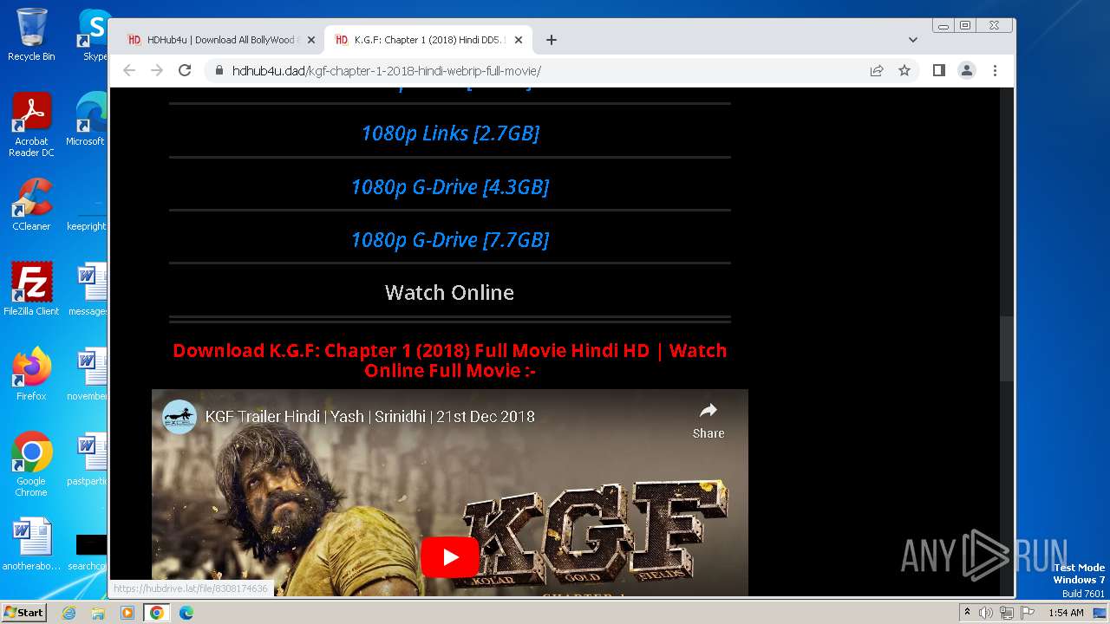Open Chrome side panel
This screenshot has width=1110, height=624.
click(938, 70)
